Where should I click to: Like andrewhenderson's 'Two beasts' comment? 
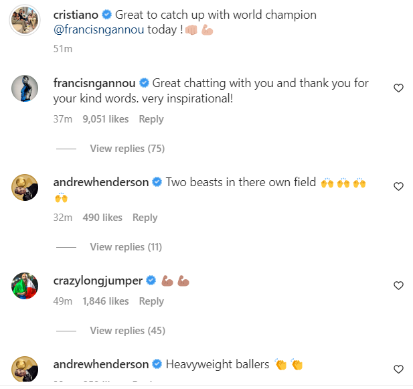pyautogui.click(x=398, y=187)
